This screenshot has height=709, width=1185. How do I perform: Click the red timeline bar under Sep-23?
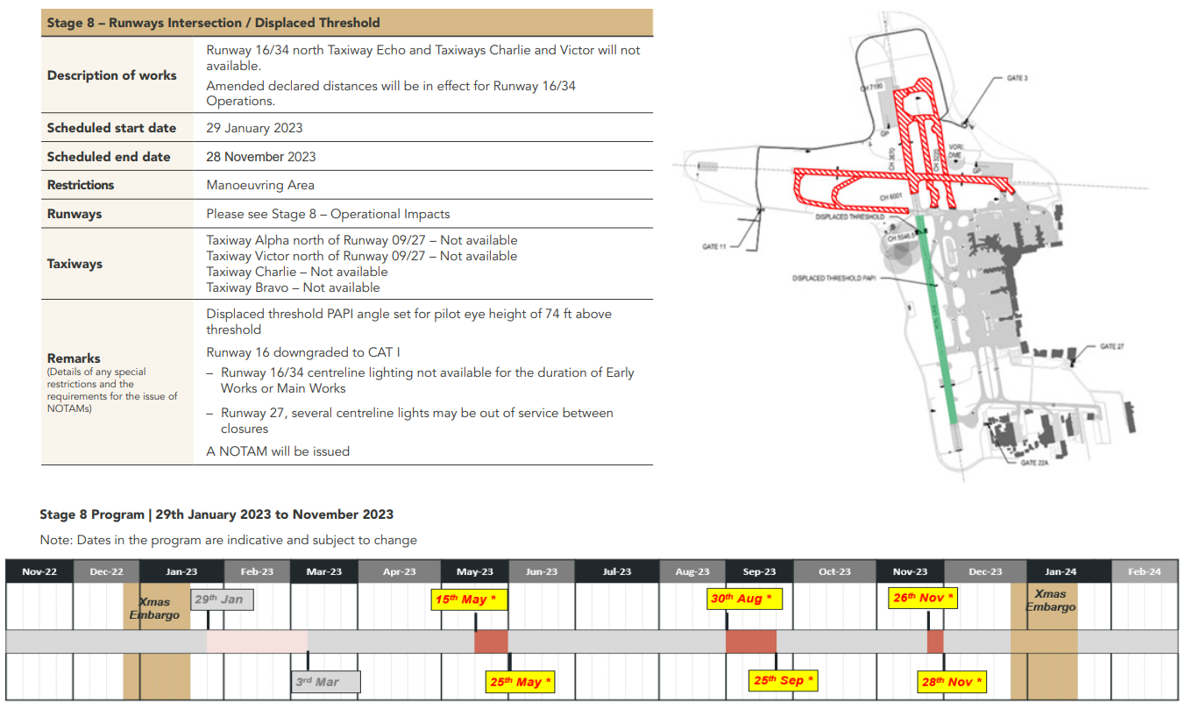pyautogui.click(x=751, y=641)
